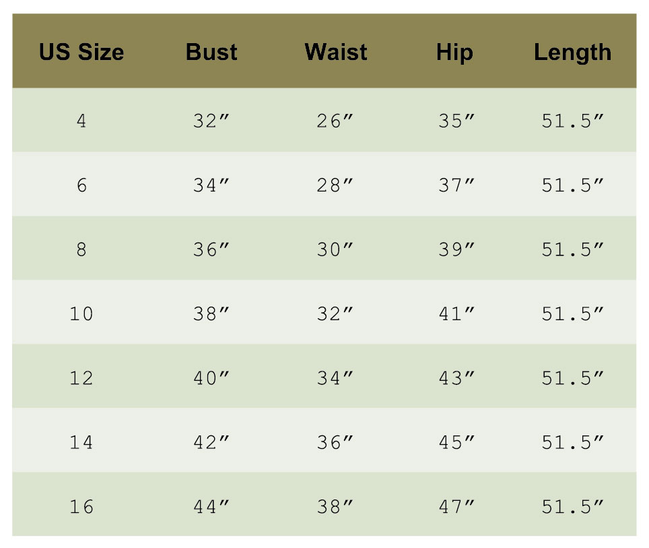Viewport: 649px width, 548px height.
Task: Select the 42″ bust measurement
Action: [211, 442]
